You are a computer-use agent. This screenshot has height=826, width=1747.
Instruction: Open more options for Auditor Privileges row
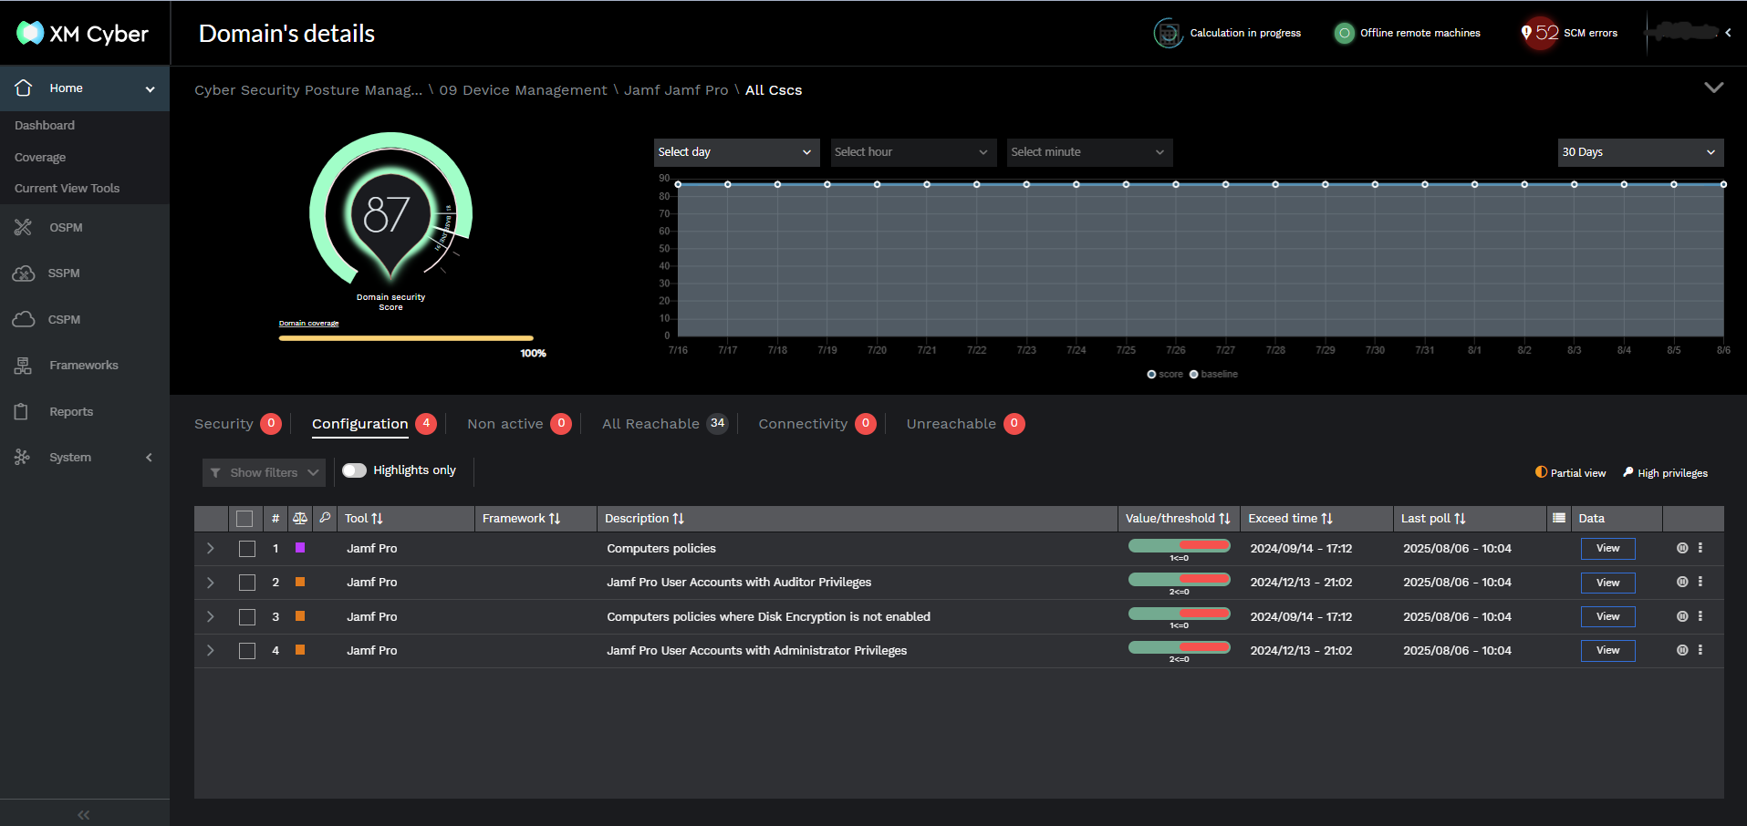click(x=1700, y=582)
